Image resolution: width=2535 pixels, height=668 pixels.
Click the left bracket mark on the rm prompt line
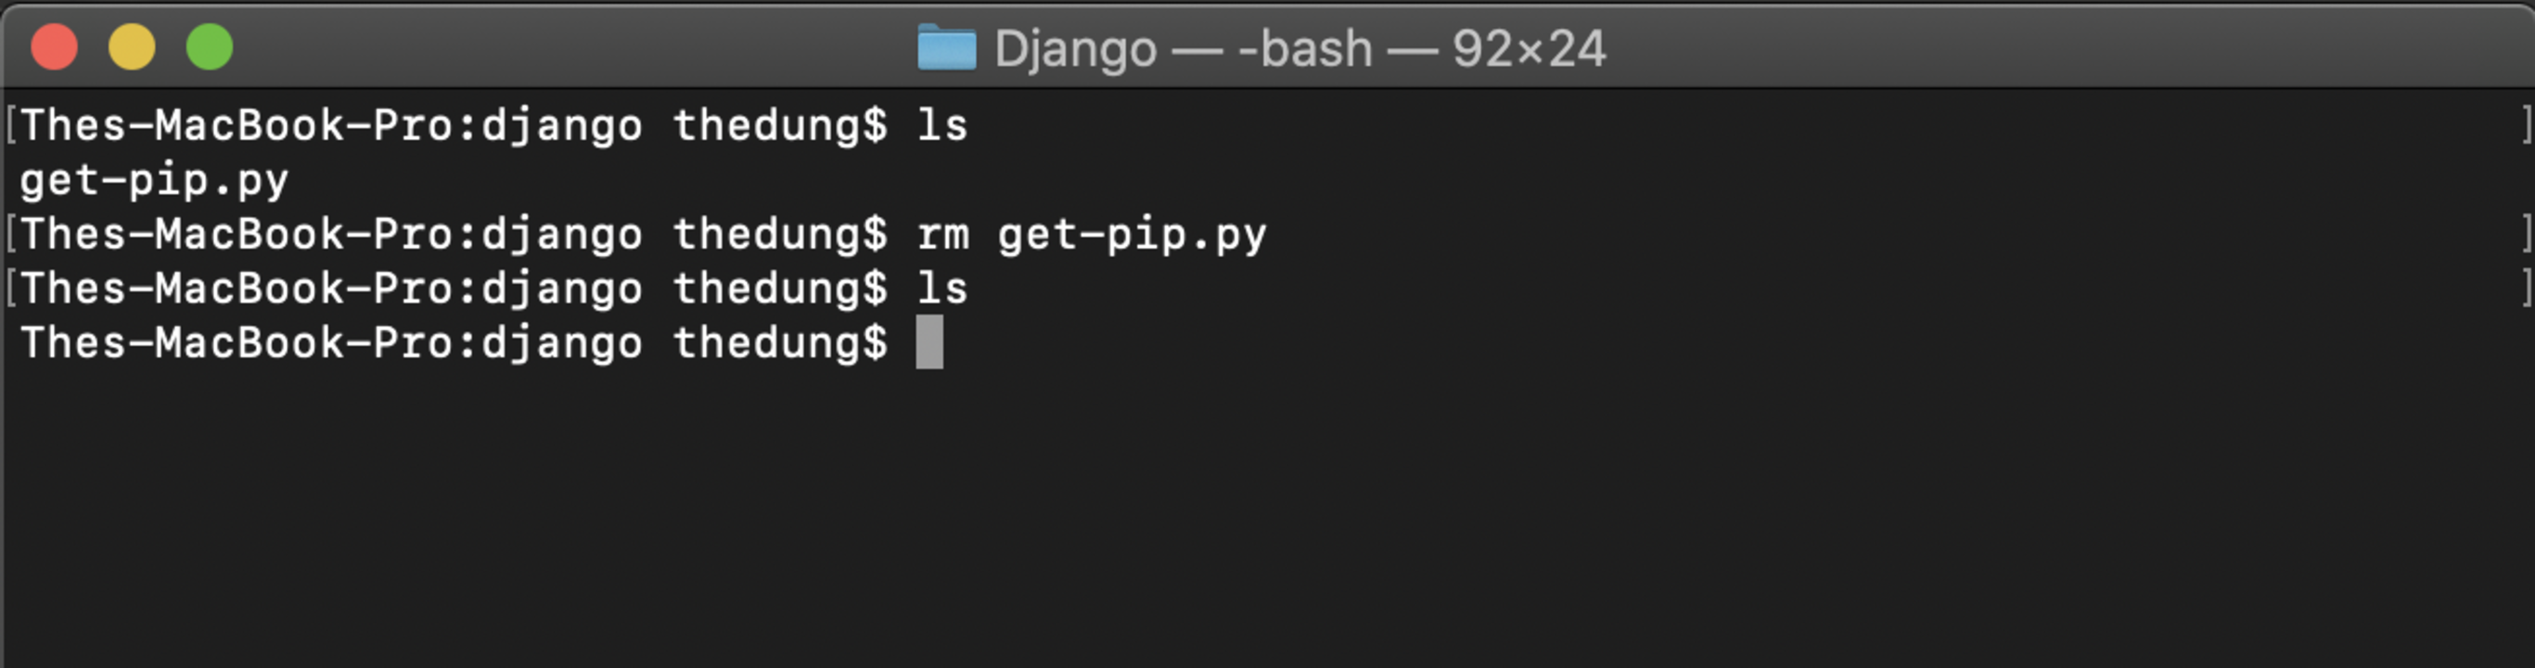tap(11, 234)
